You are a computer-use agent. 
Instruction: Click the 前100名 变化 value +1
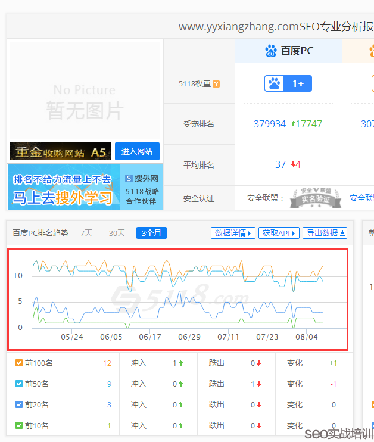[333, 363]
